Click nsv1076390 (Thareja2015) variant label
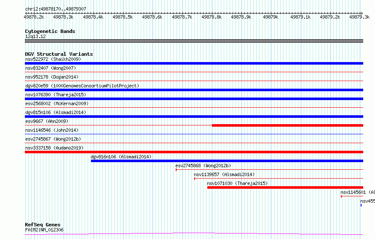This screenshot has height=239, width=375. pos(56,95)
